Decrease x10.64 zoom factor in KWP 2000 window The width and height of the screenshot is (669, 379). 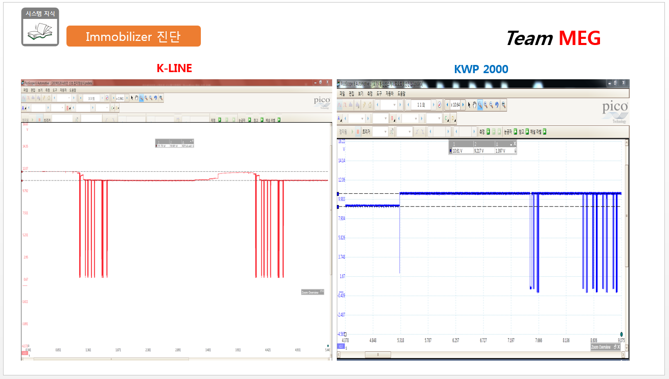(x=447, y=105)
